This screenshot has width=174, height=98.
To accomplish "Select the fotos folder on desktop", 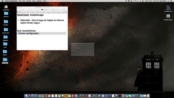I will pyautogui.click(x=5, y=44).
